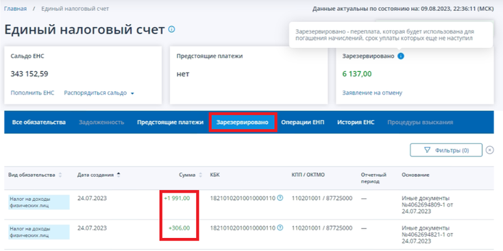The image size is (503, 251).
Task: Sort by Дата создания column arrow
Action: pyautogui.click(x=119, y=175)
